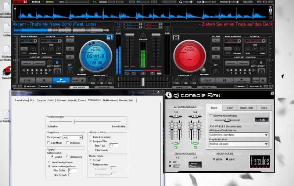Click the deck 1 loop sampler volume knob
The height and width of the screenshot is (186, 294).
[33, 49]
